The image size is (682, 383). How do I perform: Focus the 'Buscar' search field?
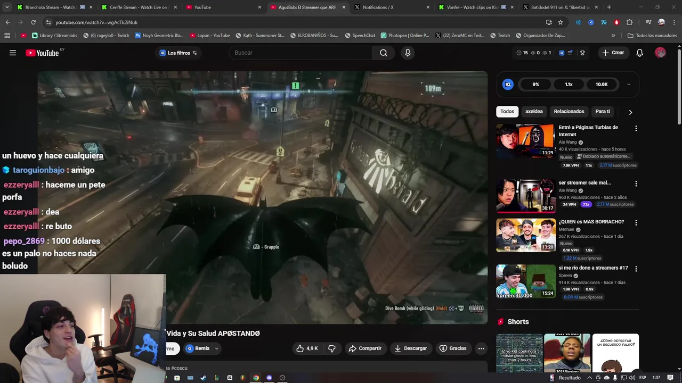(302, 53)
